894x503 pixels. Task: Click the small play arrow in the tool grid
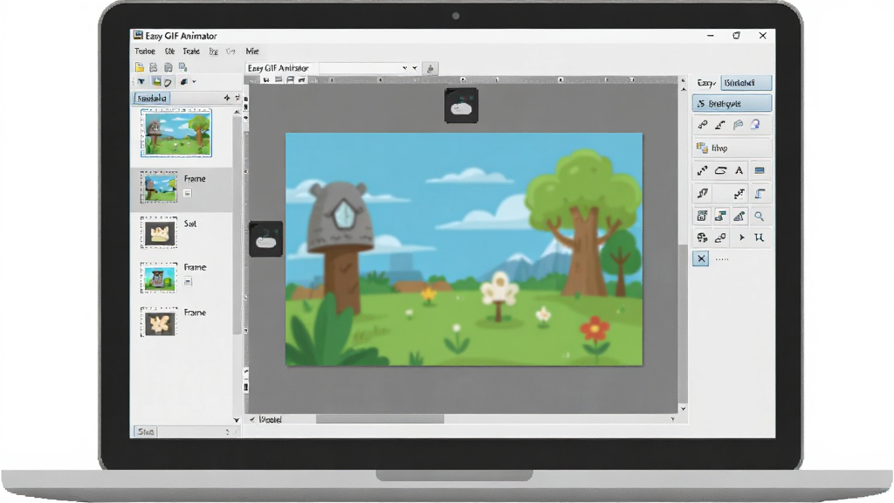(x=741, y=238)
